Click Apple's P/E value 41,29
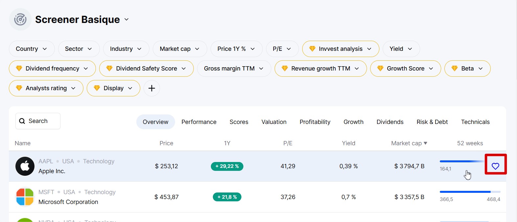 pos(288,166)
